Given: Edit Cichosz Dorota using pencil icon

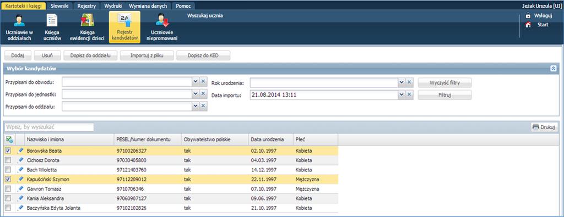Looking at the screenshot, I should 20,160.
